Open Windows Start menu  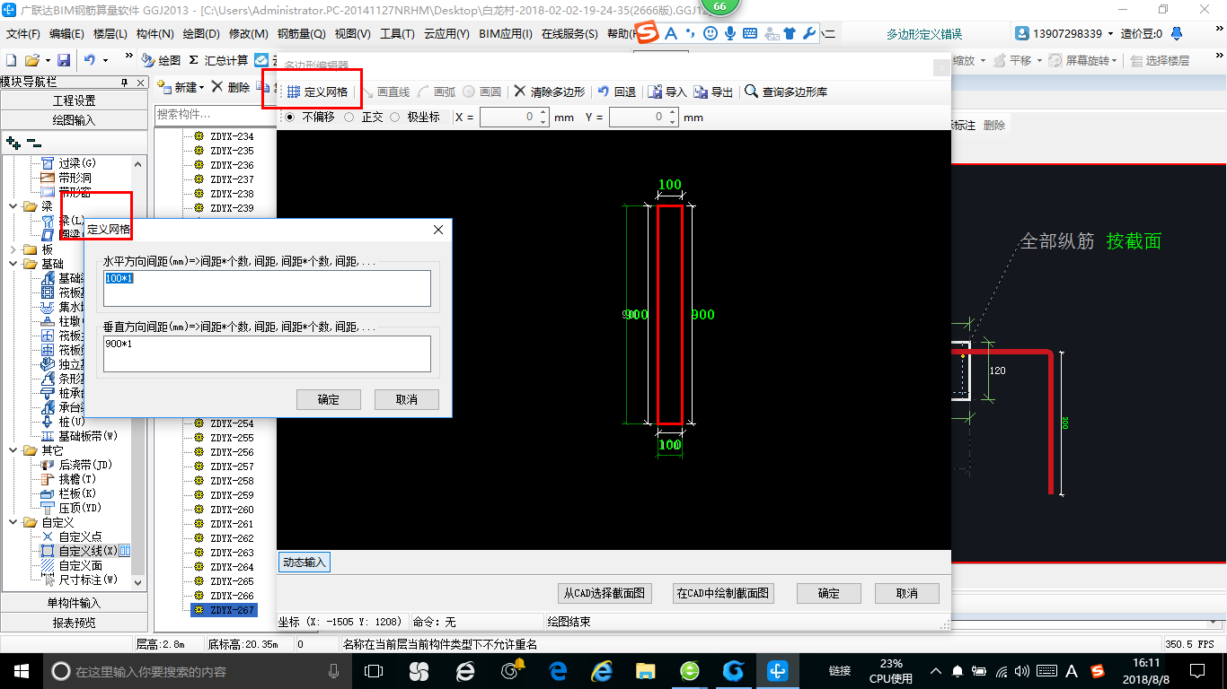pyautogui.click(x=20, y=670)
